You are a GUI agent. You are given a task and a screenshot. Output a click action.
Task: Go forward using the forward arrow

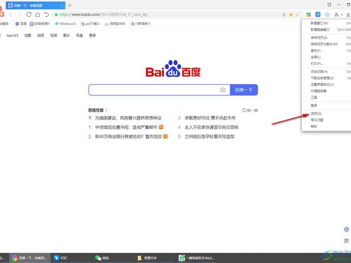click(x=20, y=15)
